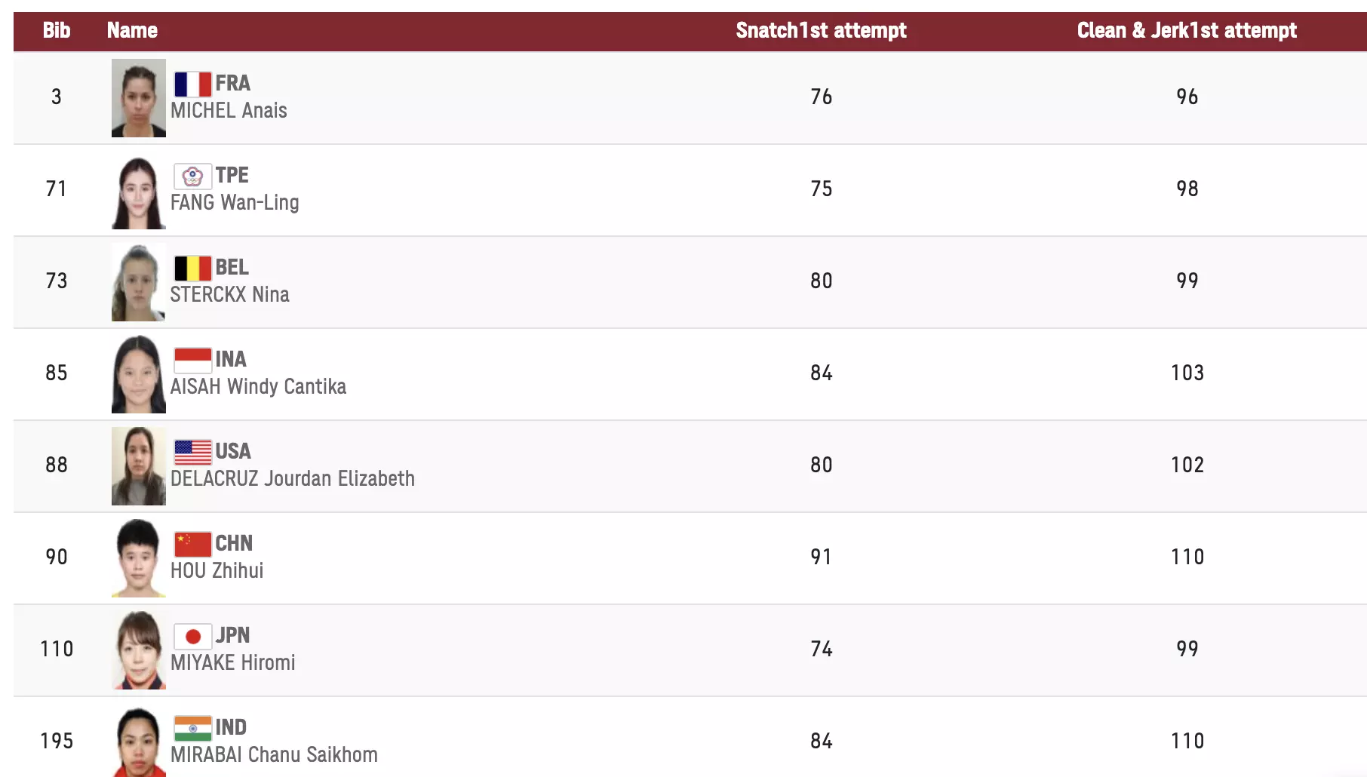This screenshot has height=777, width=1367.
Task: Click the Chinese Taipei flag icon
Action: (192, 176)
